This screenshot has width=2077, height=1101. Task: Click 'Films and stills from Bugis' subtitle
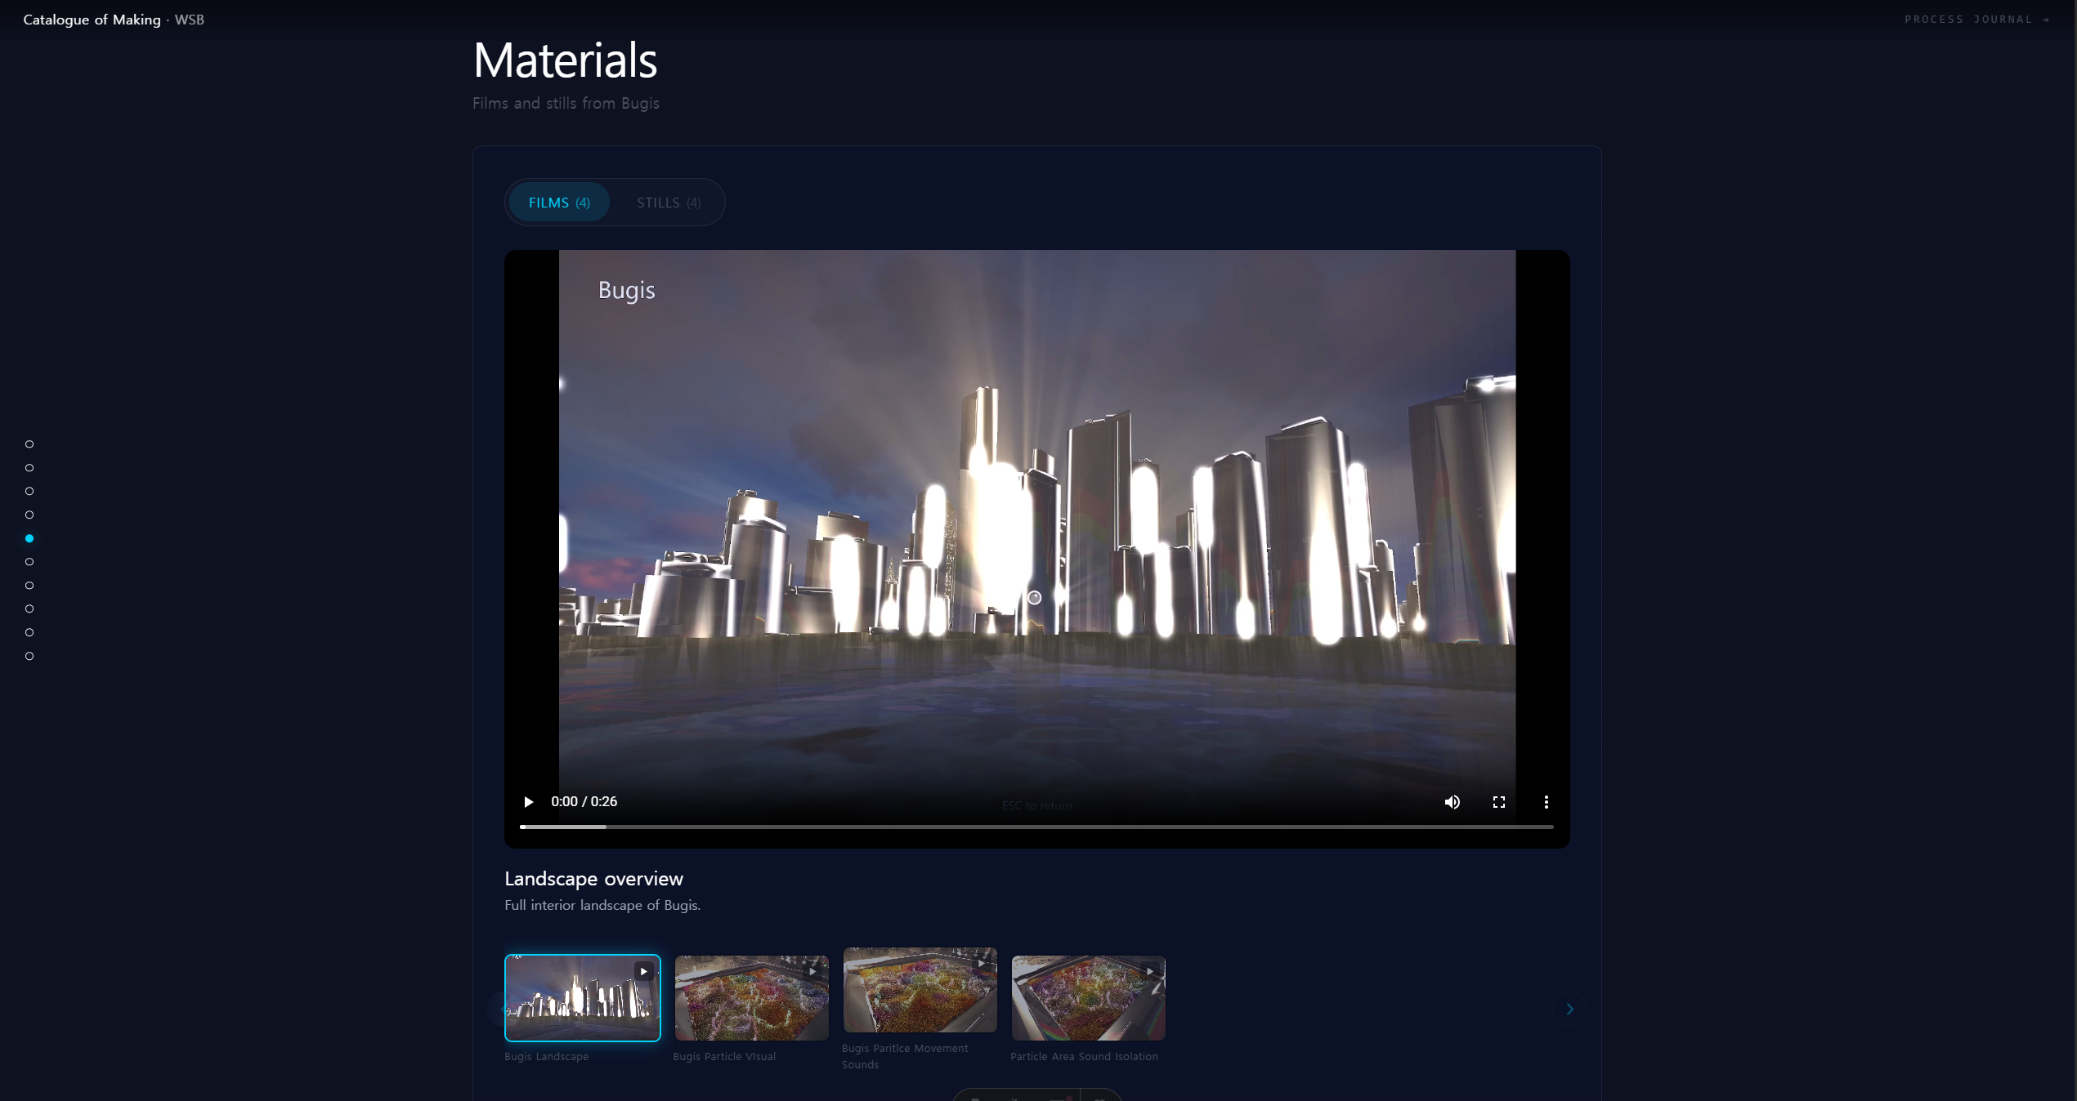566,104
